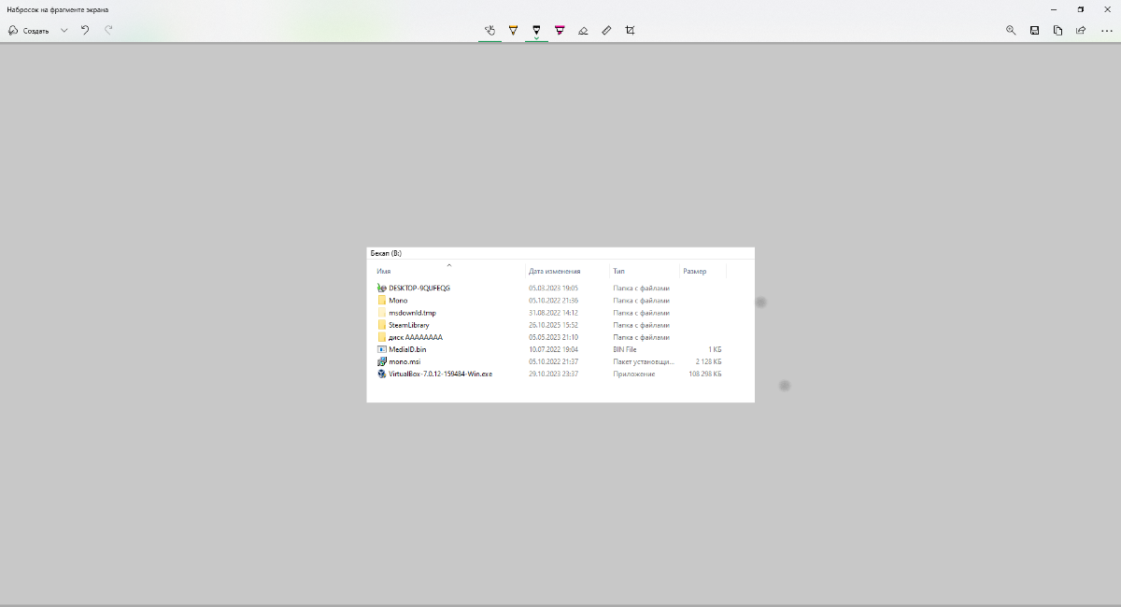Save the snip with floppy disk icon

click(x=1034, y=30)
